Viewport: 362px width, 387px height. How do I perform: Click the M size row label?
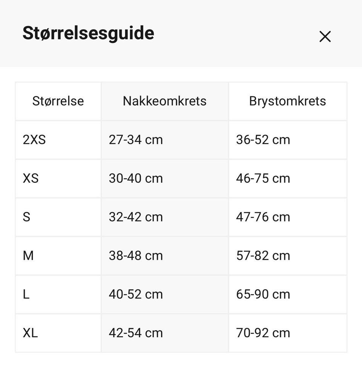click(28, 256)
